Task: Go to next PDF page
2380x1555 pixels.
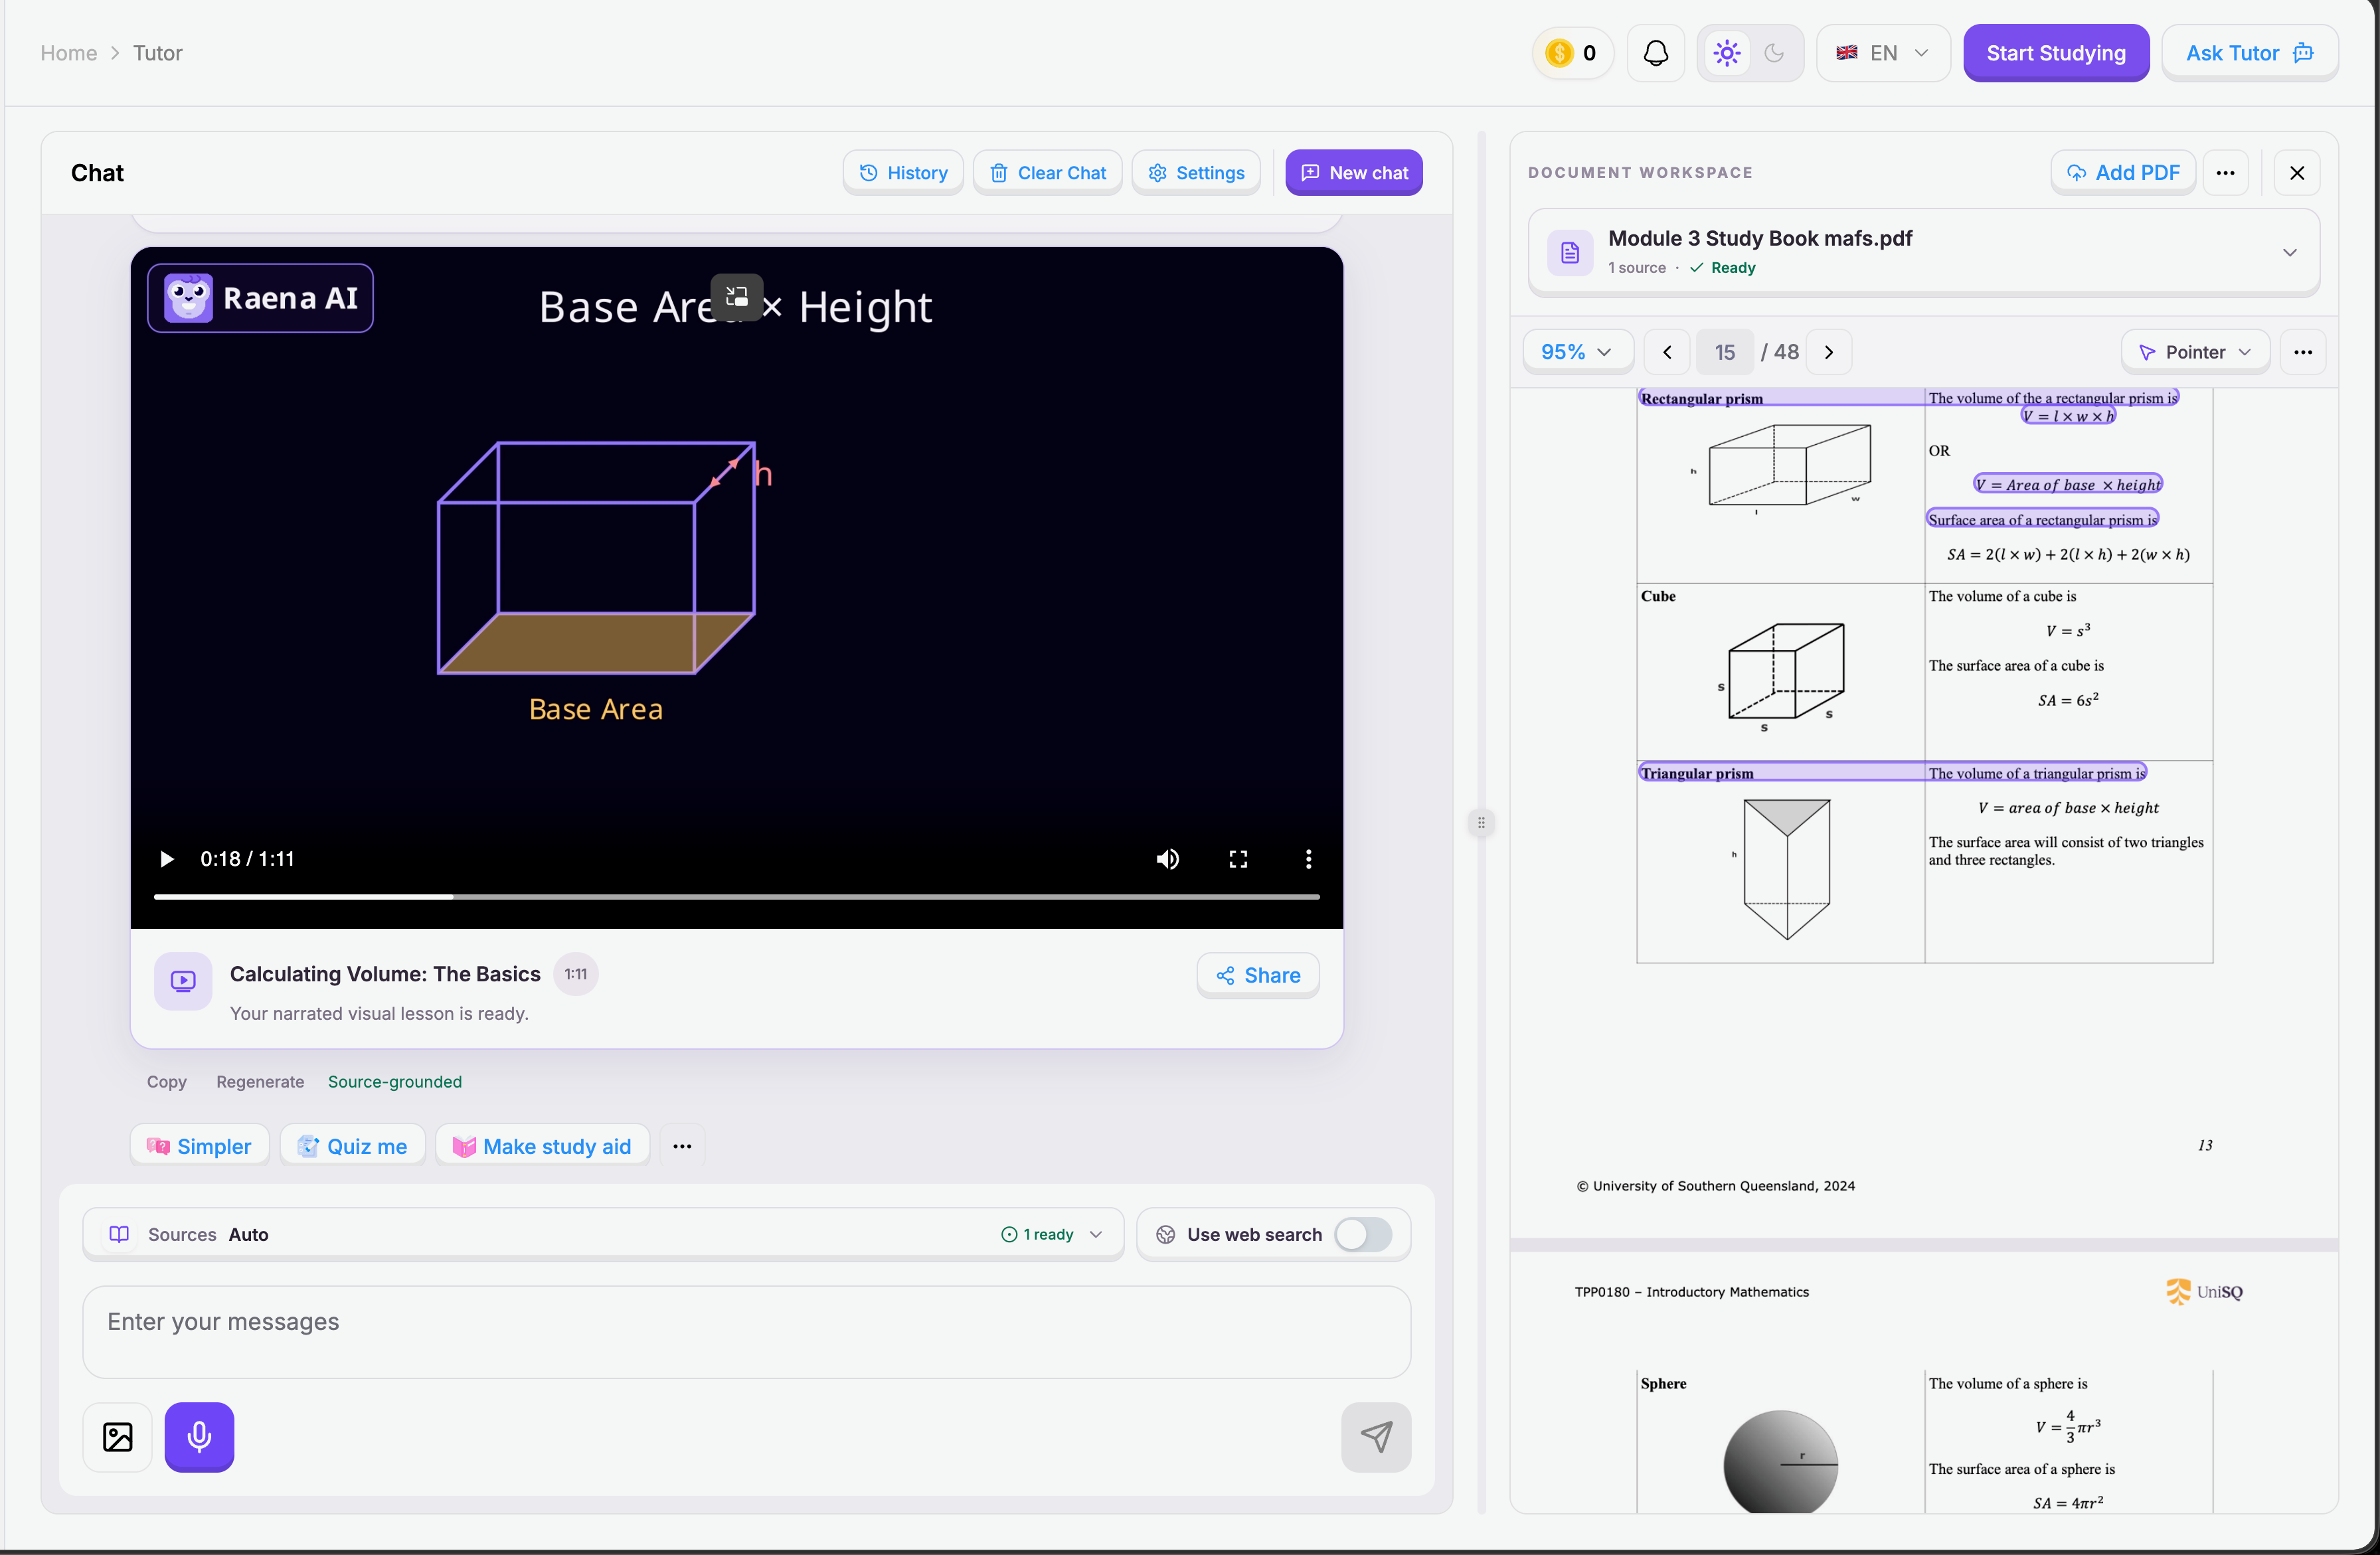Action: 1829,352
